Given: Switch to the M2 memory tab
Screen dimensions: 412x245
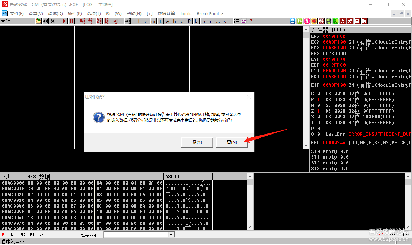Looking at the screenshot, I should (x=13, y=235).
